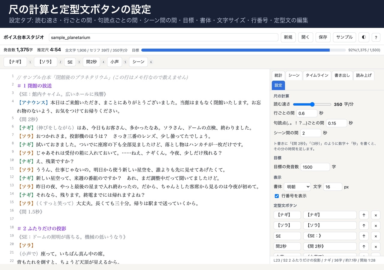Screen dimensions: 384x270
Task: Delete the 間2秒 preset row
Action: pyautogui.click(x=376, y=247)
